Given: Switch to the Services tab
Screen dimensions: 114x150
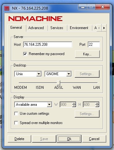Looking at the screenshot, I should [x=57, y=28].
